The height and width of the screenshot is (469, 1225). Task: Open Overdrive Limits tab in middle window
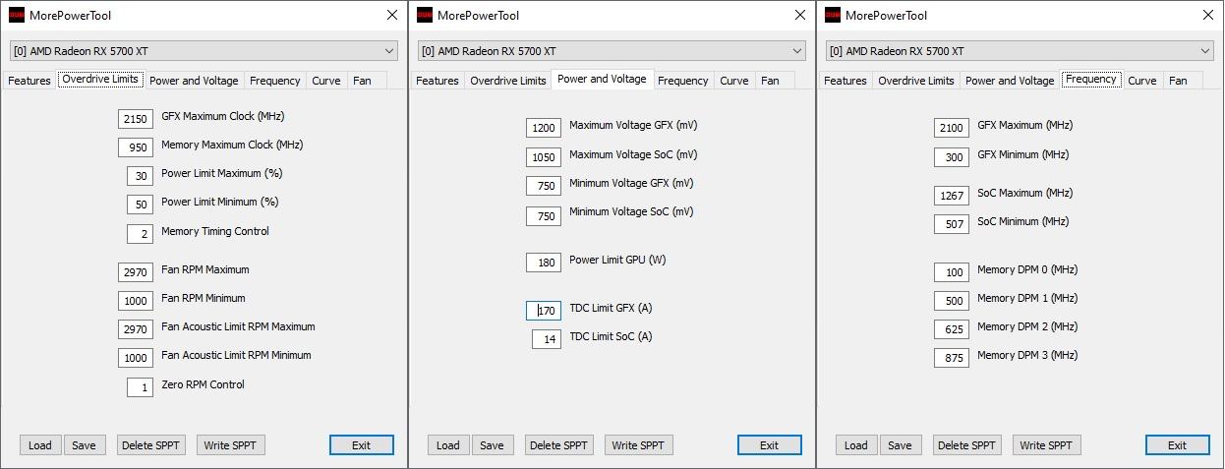click(x=508, y=81)
